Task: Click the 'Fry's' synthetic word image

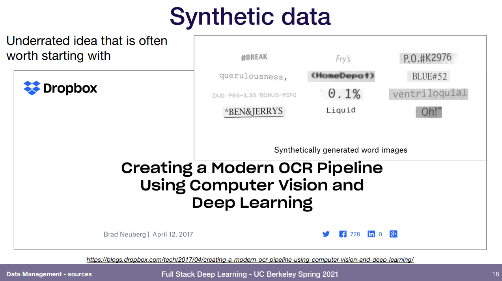Action: click(x=343, y=59)
